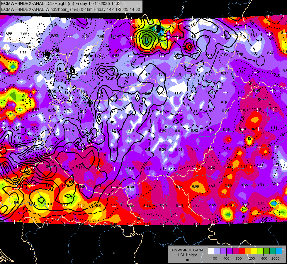Pick the orange legend swatch

tap(248, 251)
